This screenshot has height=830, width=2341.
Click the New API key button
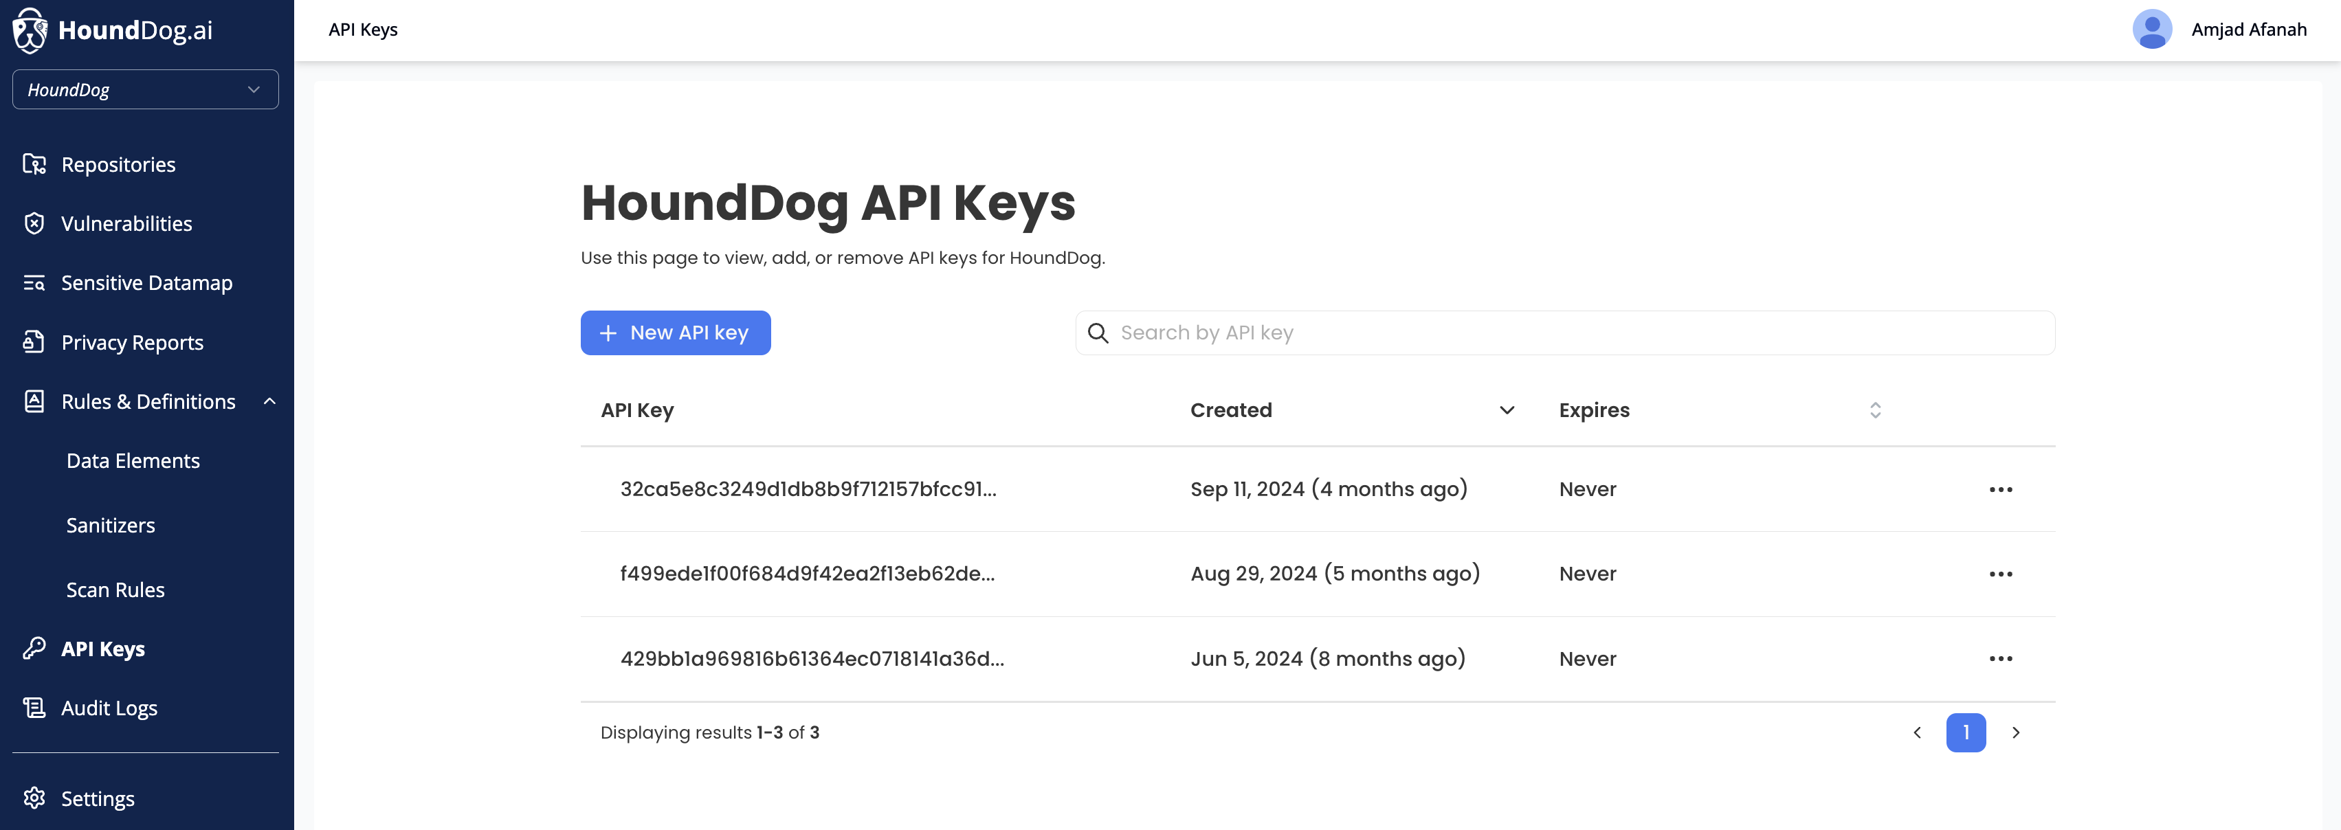click(675, 333)
